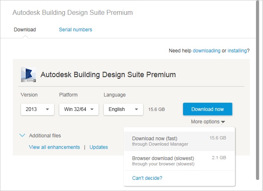Click the 2.1 GB browser download size
Screen dimensions: 263x191
(x=219, y=158)
